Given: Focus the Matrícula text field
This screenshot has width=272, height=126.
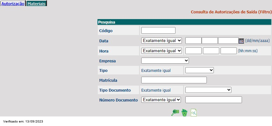Looking at the screenshot, I should 174,80.
